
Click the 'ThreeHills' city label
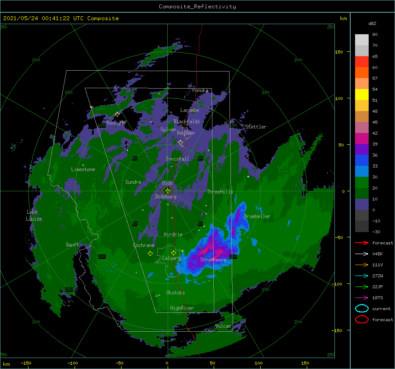point(220,192)
